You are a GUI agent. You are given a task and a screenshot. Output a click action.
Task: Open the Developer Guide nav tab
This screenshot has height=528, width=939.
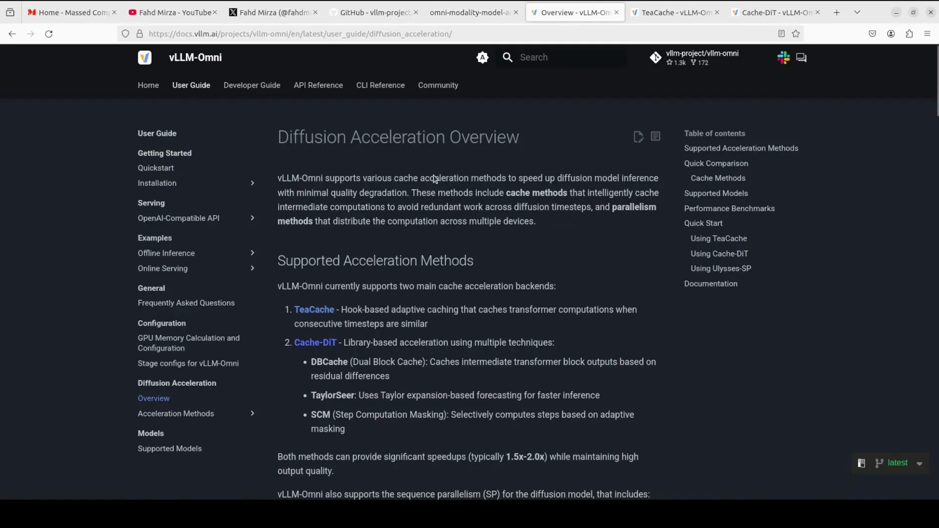click(252, 85)
